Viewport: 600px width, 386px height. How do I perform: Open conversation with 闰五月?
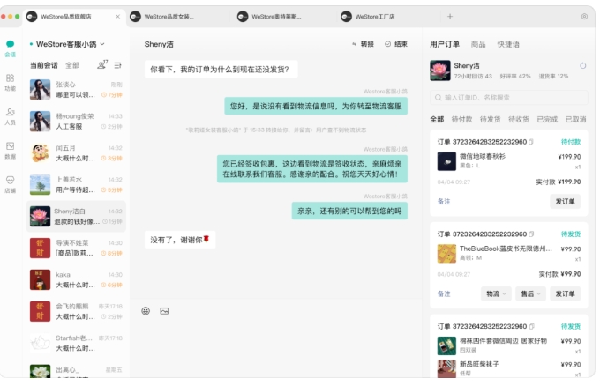click(x=76, y=152)
